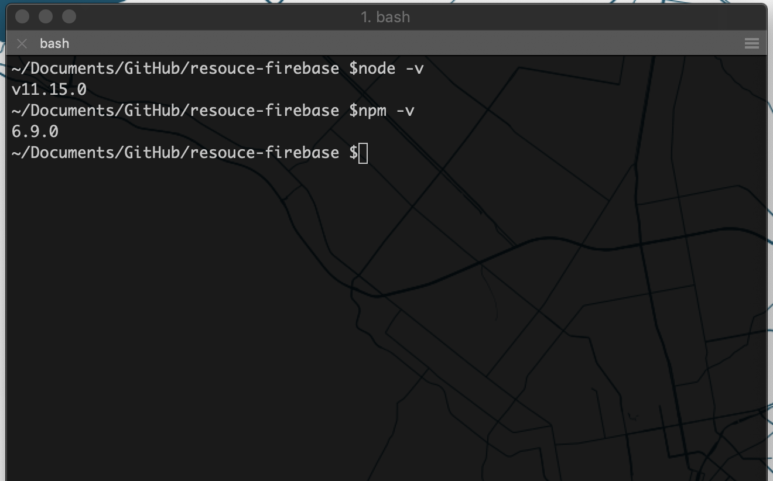Click the "npm -v" command text
The image size is (773, 481).
point(386,111)
